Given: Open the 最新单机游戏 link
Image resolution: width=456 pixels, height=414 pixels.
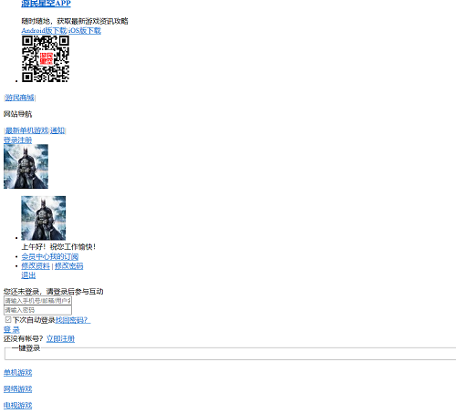Looking at the screenshot, I should (x=27, y=130).
